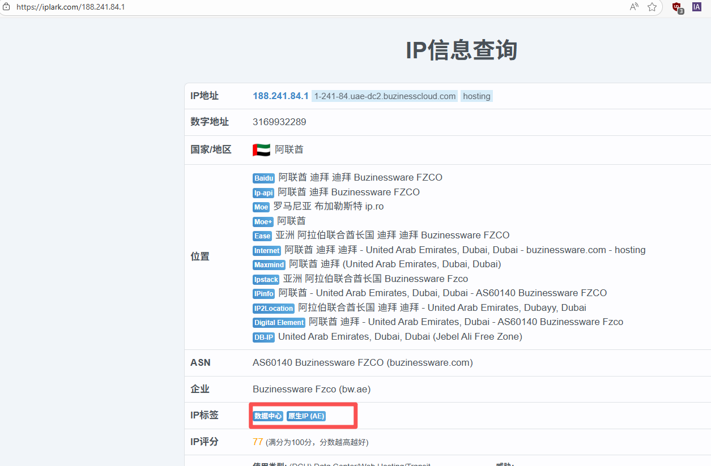The image size is (711, 466).
Task: Select the Baidu source badge
Action: pos(264,178)
